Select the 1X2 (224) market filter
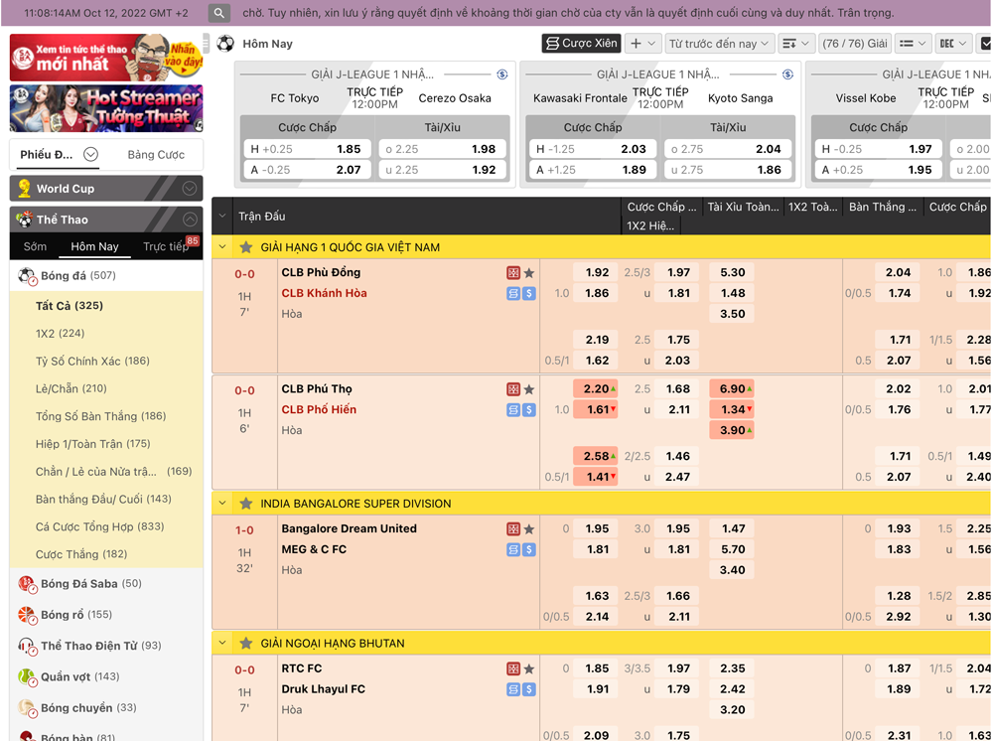 [x=61, y=334]
